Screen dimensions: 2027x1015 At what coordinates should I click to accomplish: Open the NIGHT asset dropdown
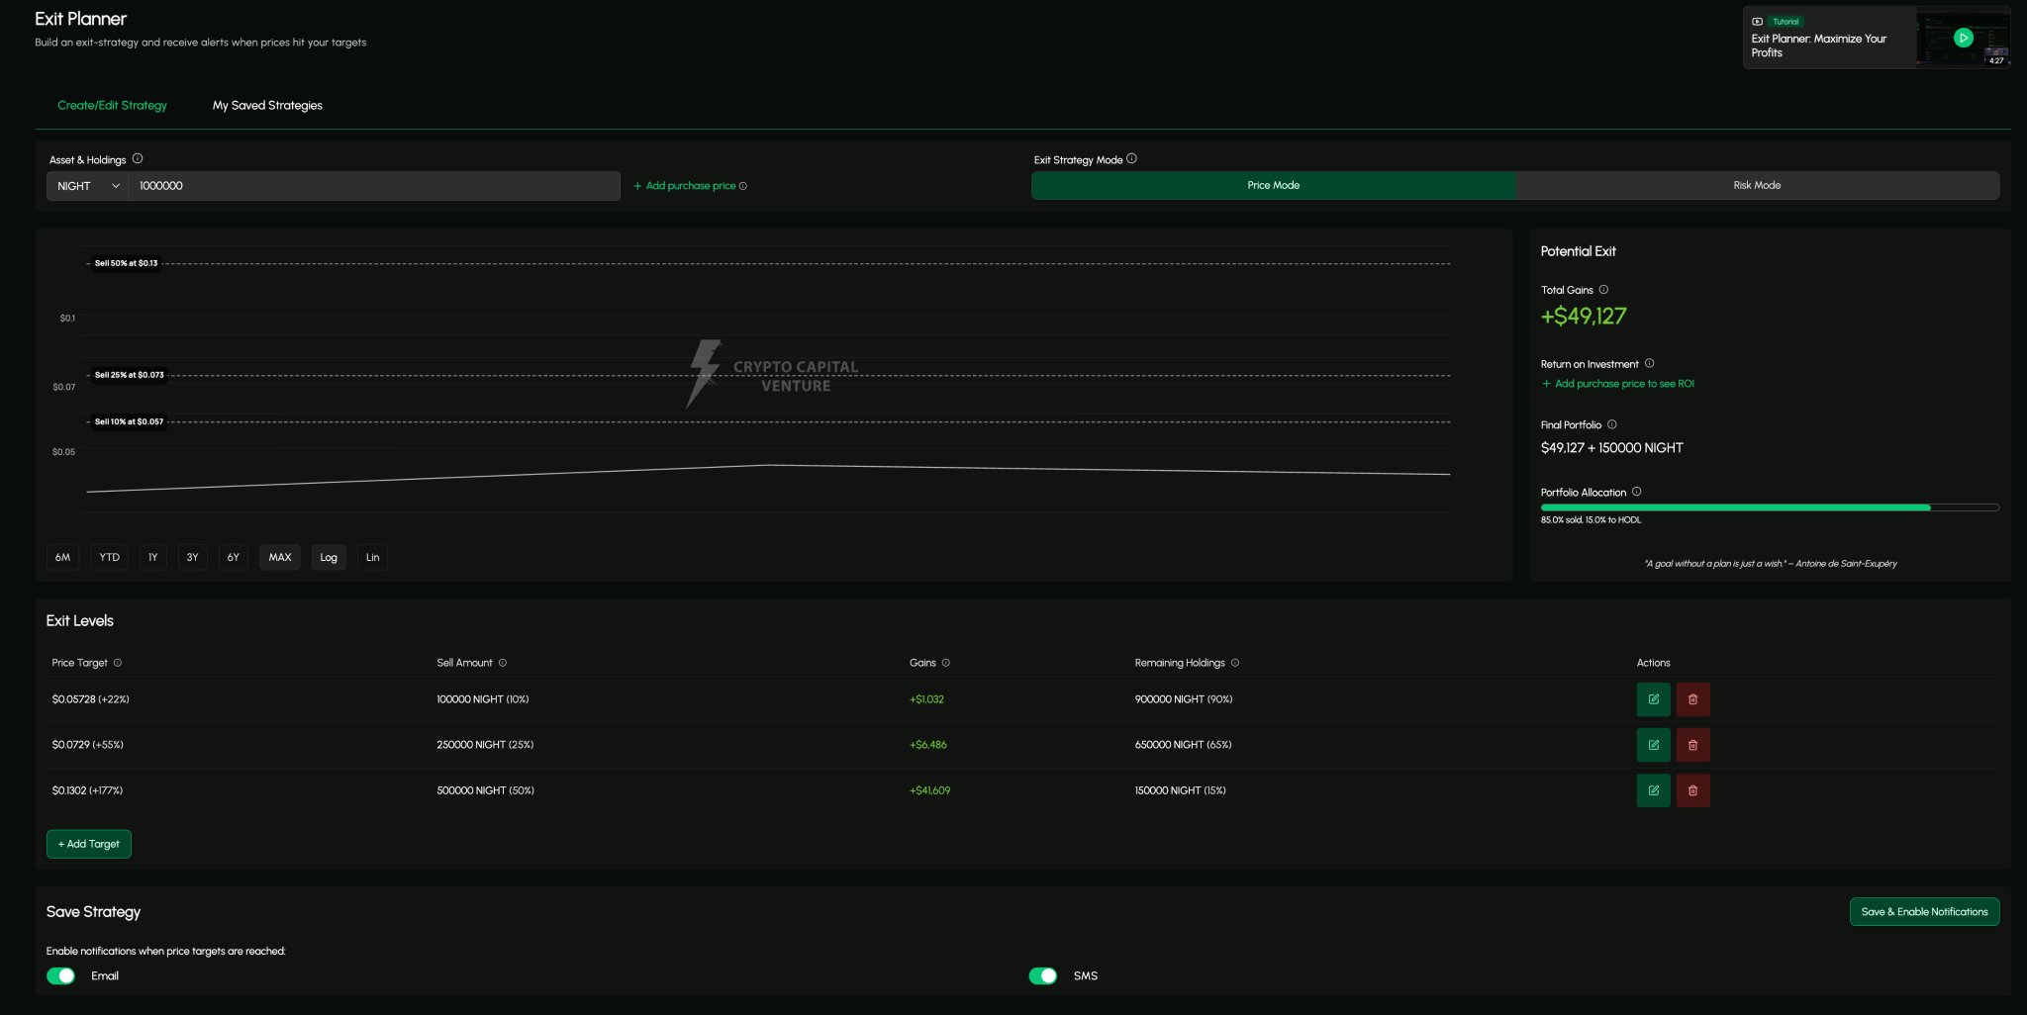(87, 186)
